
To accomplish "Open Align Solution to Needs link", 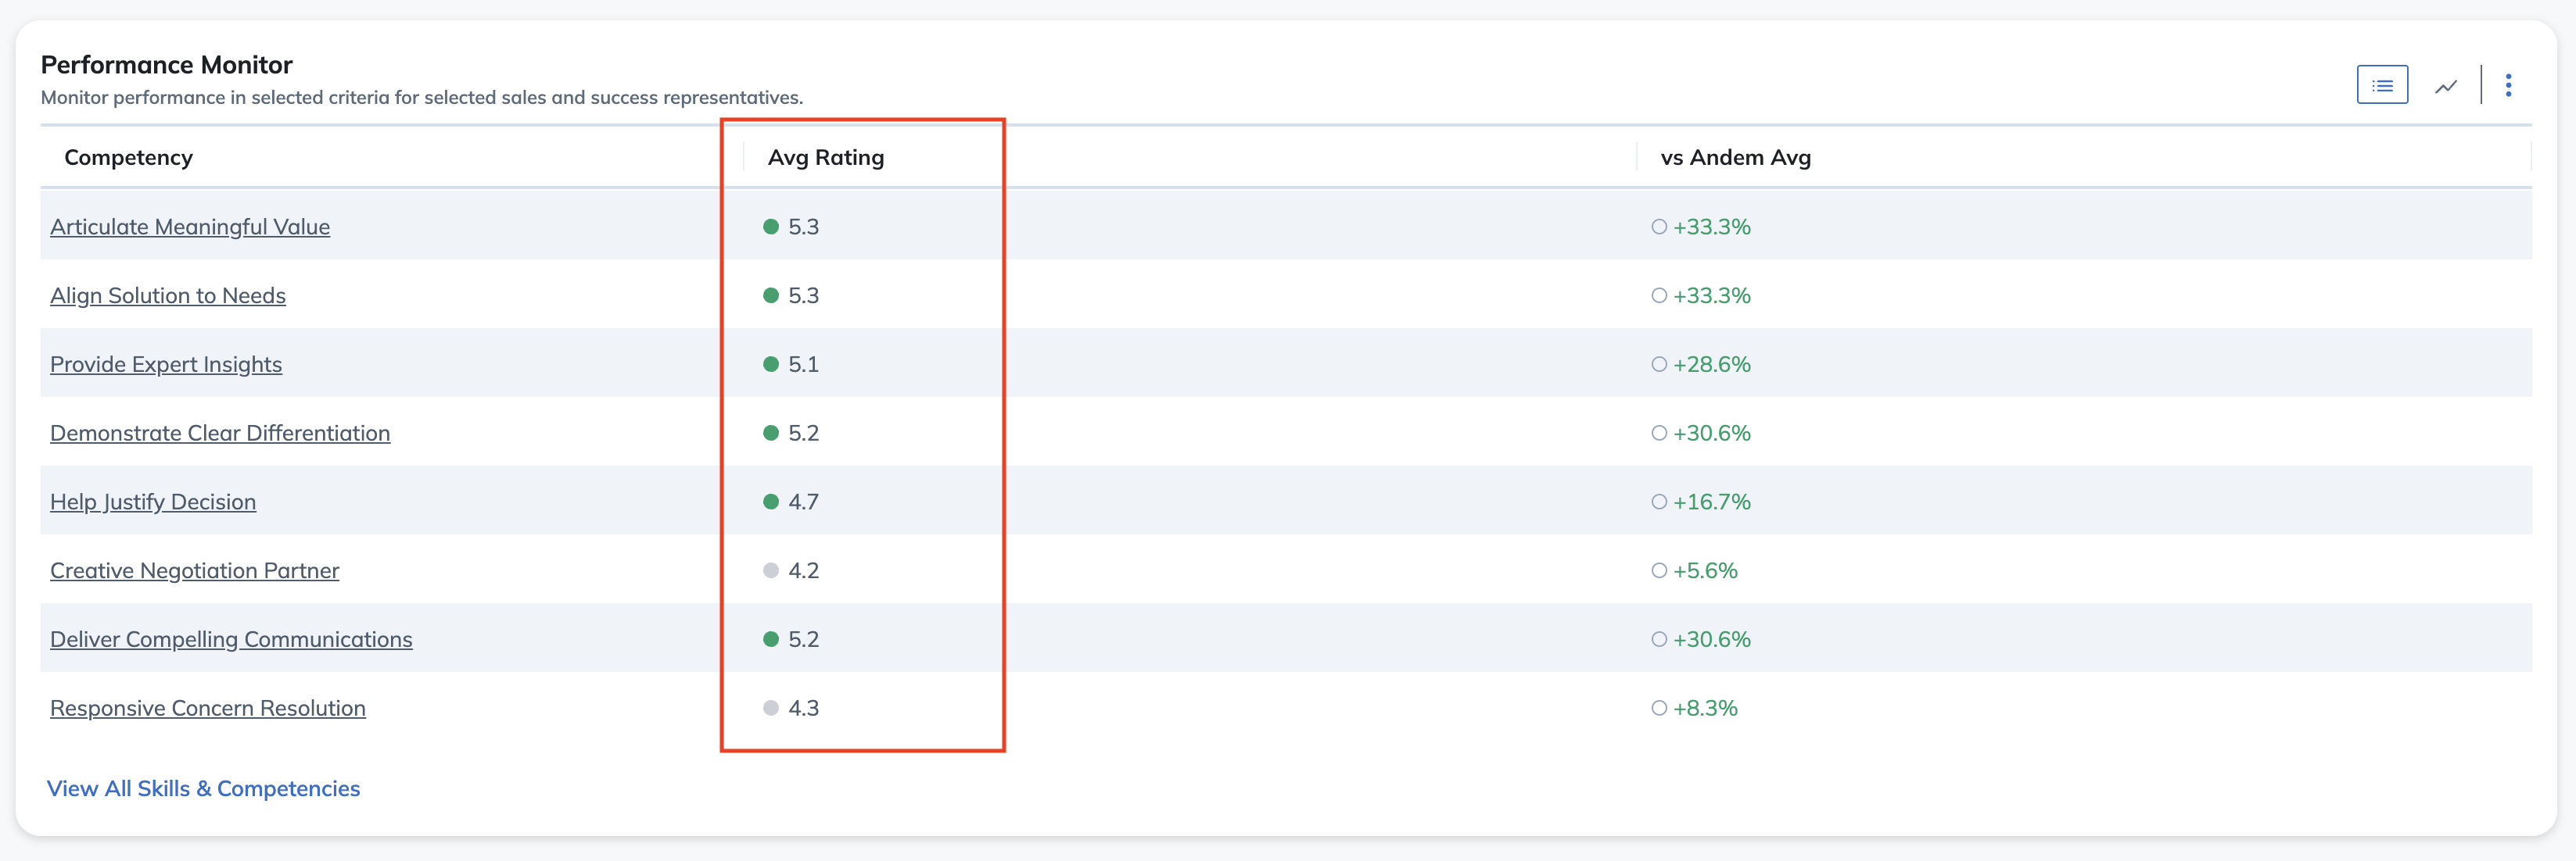I will [168, 295].
